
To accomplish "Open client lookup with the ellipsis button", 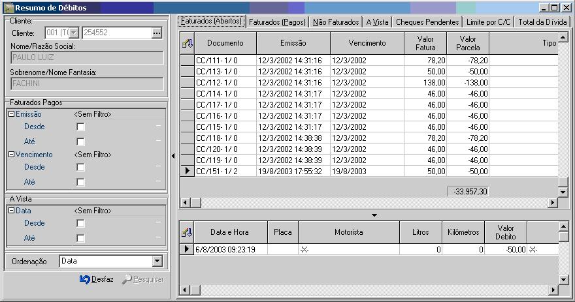I will (156, 33).
